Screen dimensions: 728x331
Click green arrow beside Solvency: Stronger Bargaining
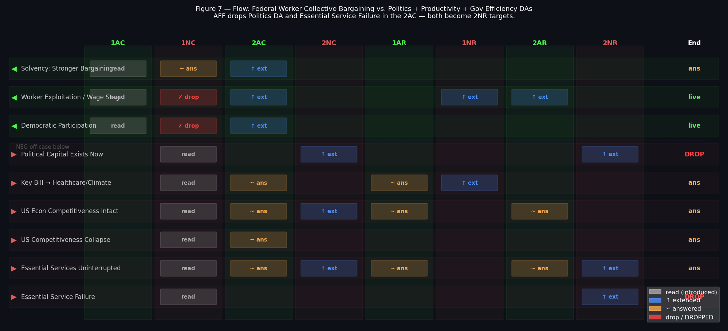click(14, 69)
